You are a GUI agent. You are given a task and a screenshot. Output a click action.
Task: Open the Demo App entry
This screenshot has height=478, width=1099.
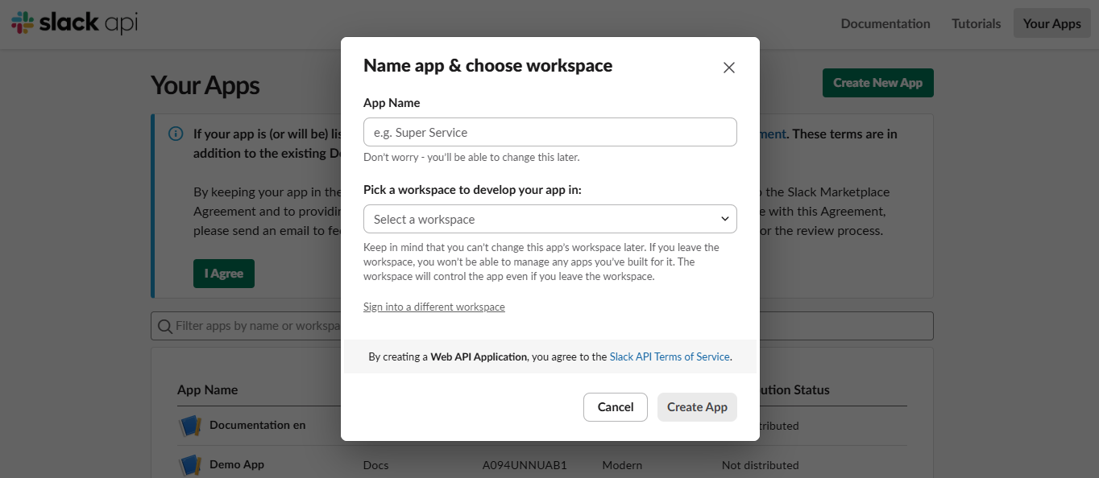[237, 464]
